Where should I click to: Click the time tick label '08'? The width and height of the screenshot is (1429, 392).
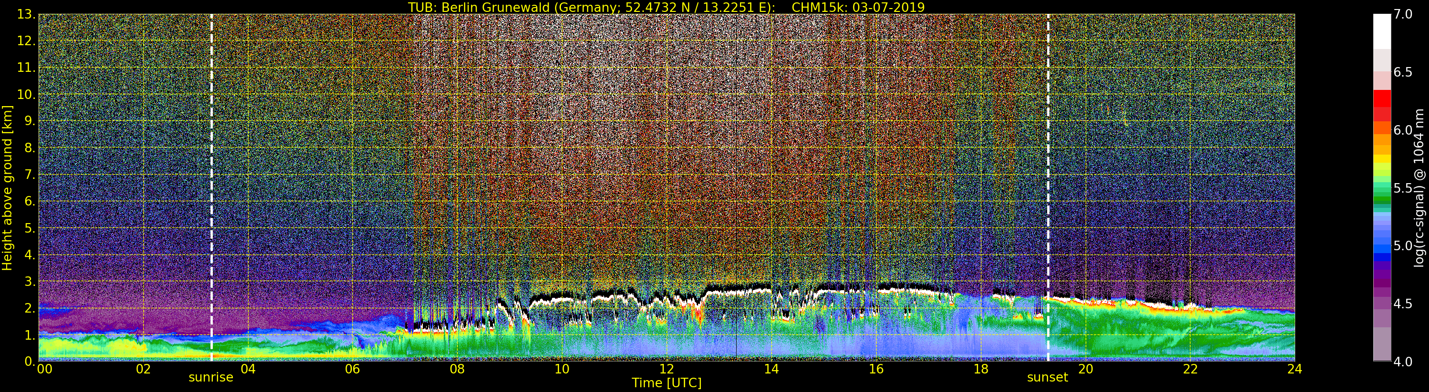[457, 369]
